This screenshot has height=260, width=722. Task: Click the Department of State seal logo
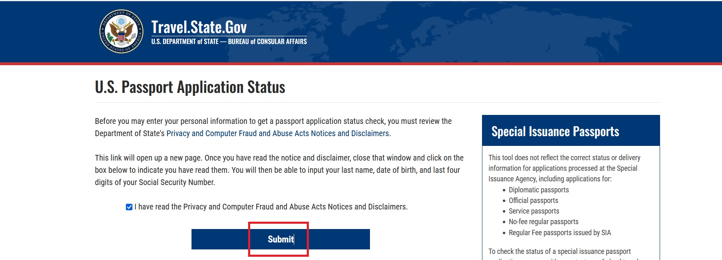[121, 31]
